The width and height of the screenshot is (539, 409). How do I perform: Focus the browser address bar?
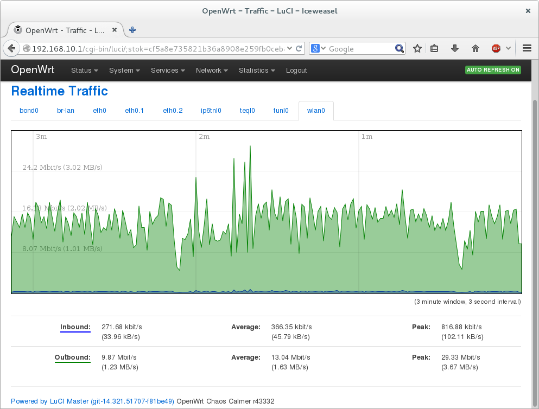tap(158, 49)
